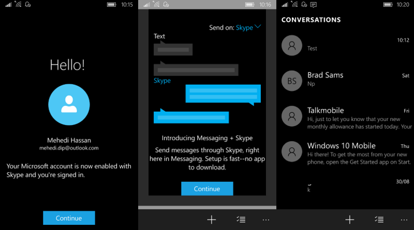The height and width of the screenshot is (230, 414).
Task: Tap Continue on the Hello sign-in screen
Action: coord(69,218)
